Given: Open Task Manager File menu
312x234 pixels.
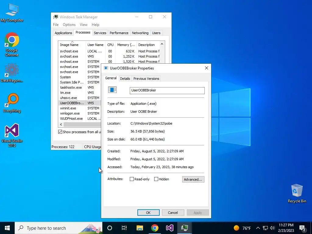Looking at the screenshot, I should [x=56, y=25].
